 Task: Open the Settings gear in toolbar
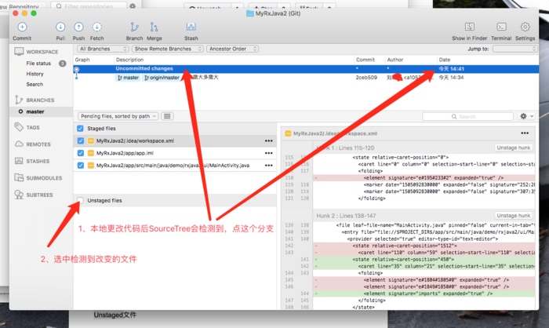tap(525, 27)
